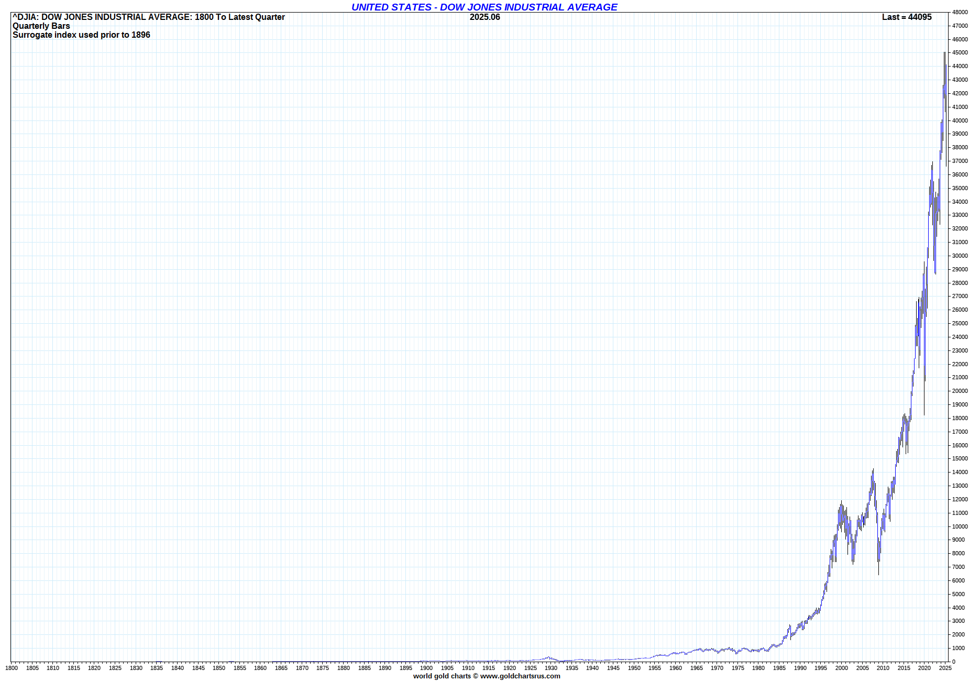Click the 1975 x-axis year label
Screen dimensions: 969x681
coord(738,668)
